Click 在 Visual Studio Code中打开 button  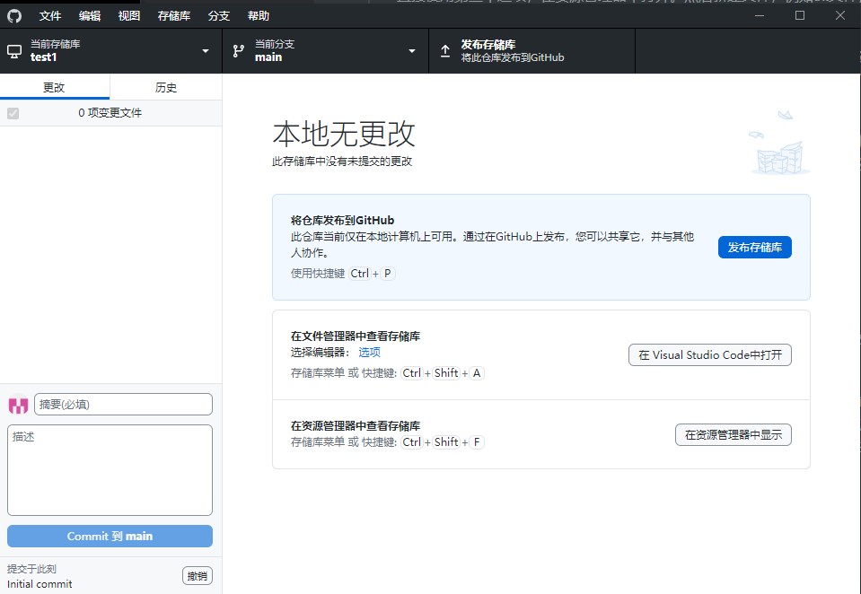[x=709, y=354]
